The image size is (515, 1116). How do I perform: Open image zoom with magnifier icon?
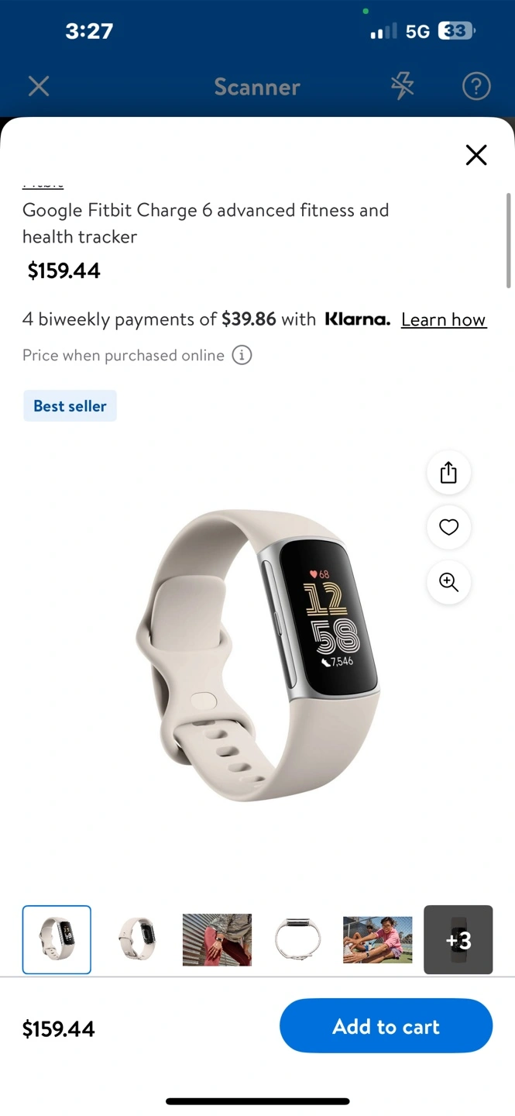tap(448, 582)
